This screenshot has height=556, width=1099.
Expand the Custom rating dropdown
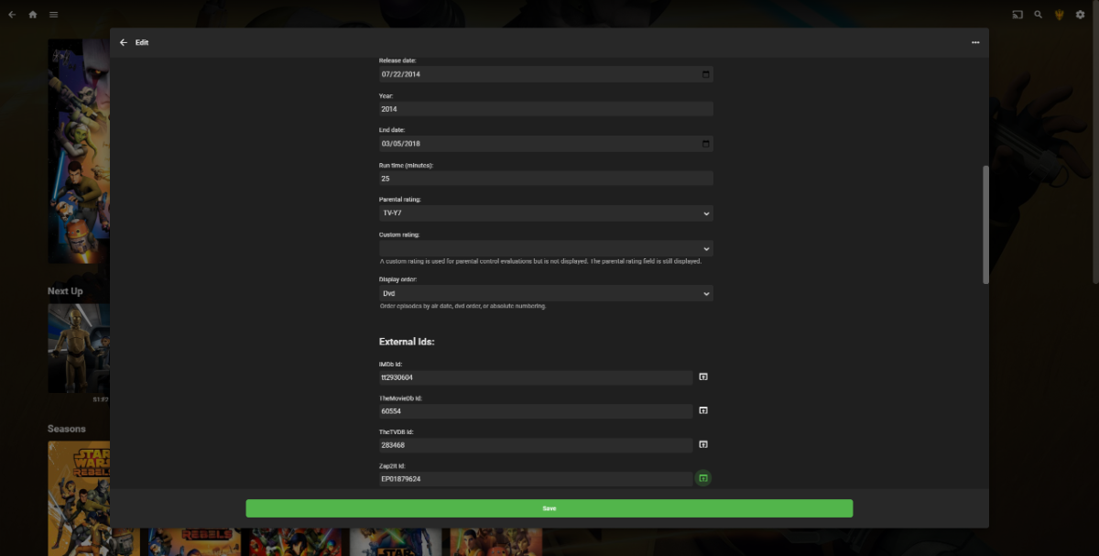click(546, 248)
